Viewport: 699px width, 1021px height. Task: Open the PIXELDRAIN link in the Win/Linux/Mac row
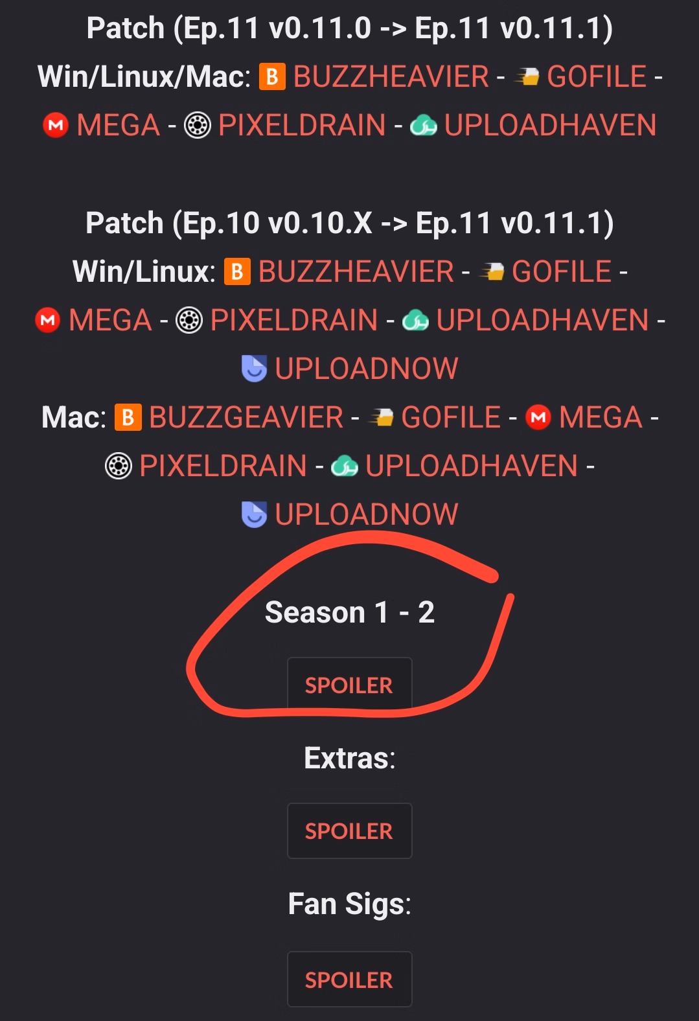click(x=302, y=125)
